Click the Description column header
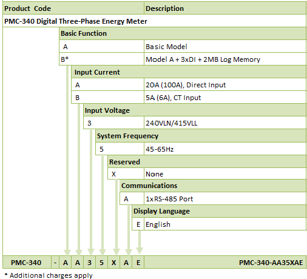Screen dimensions: 307x279 point(225,8)
